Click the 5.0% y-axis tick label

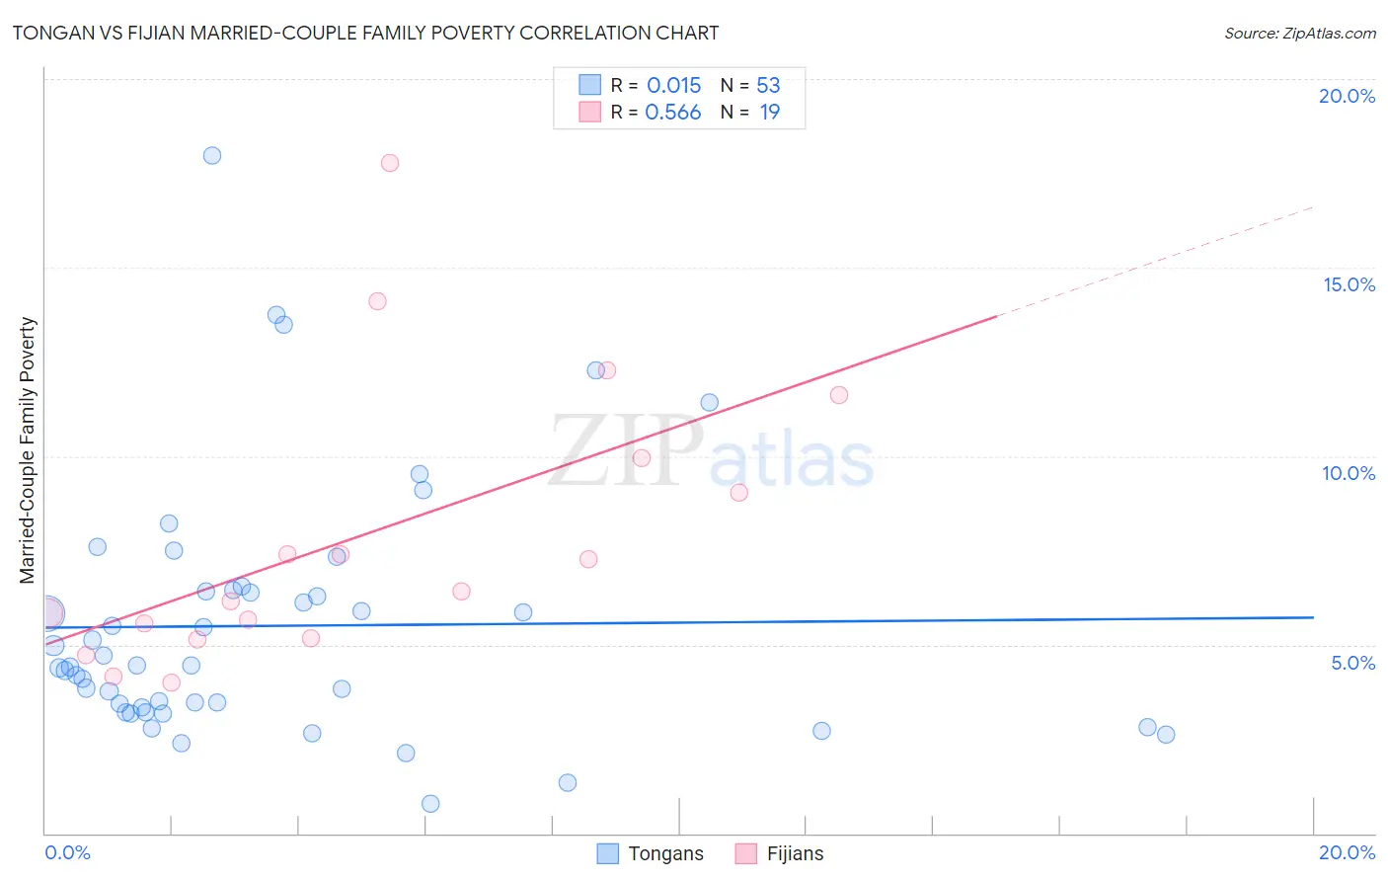pos(1352,663)
